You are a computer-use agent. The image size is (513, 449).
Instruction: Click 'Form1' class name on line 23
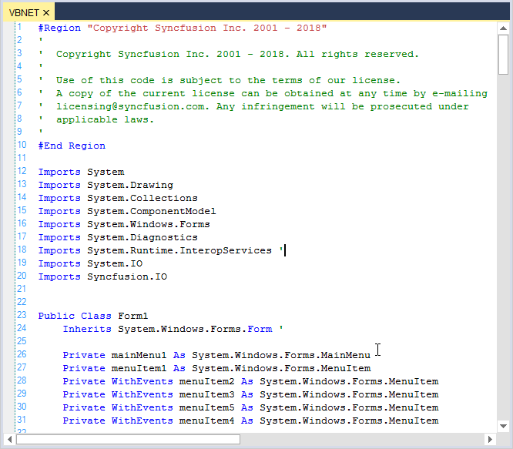(x=133, y=316)
